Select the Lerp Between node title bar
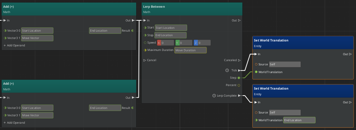 click(x=192, y=9)
